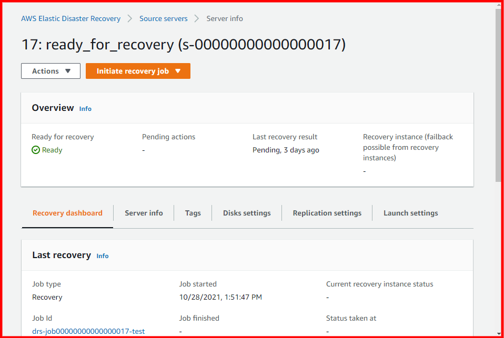Click the 'Current recovery instance status' label
The image size is (504, 338).
click(380, 284)
